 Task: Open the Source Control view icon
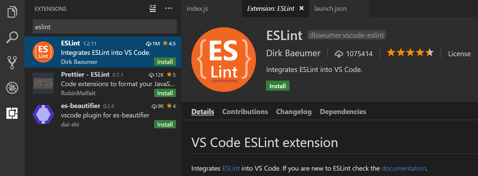12,63
